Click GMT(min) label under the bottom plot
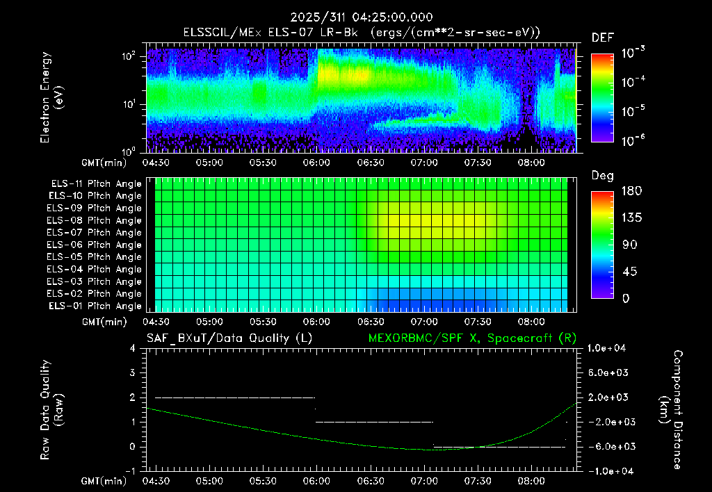The image size is (712, 492). click(104, 481)
